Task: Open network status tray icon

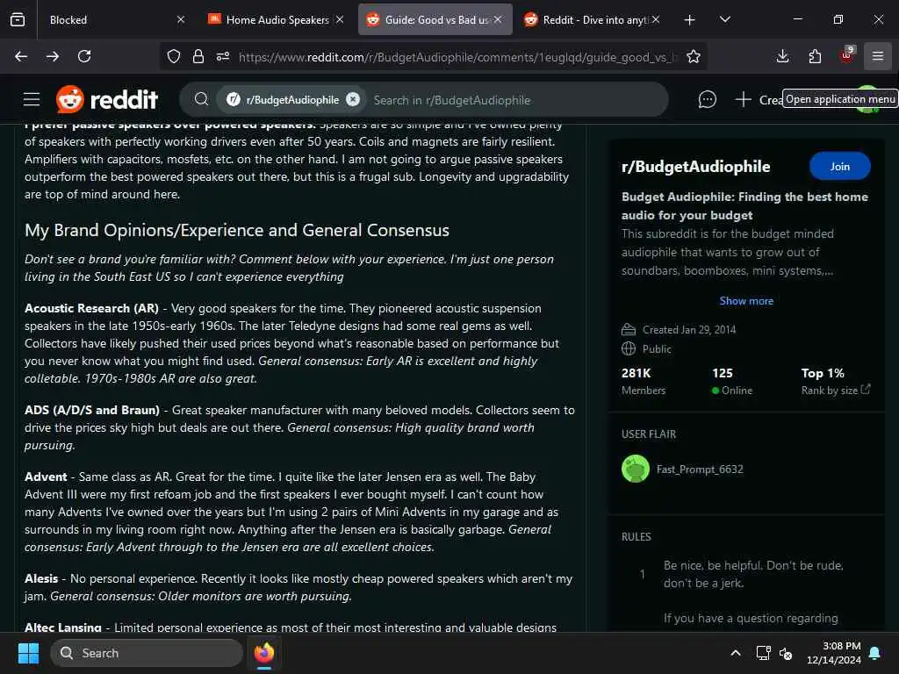Action: point(763,653)
